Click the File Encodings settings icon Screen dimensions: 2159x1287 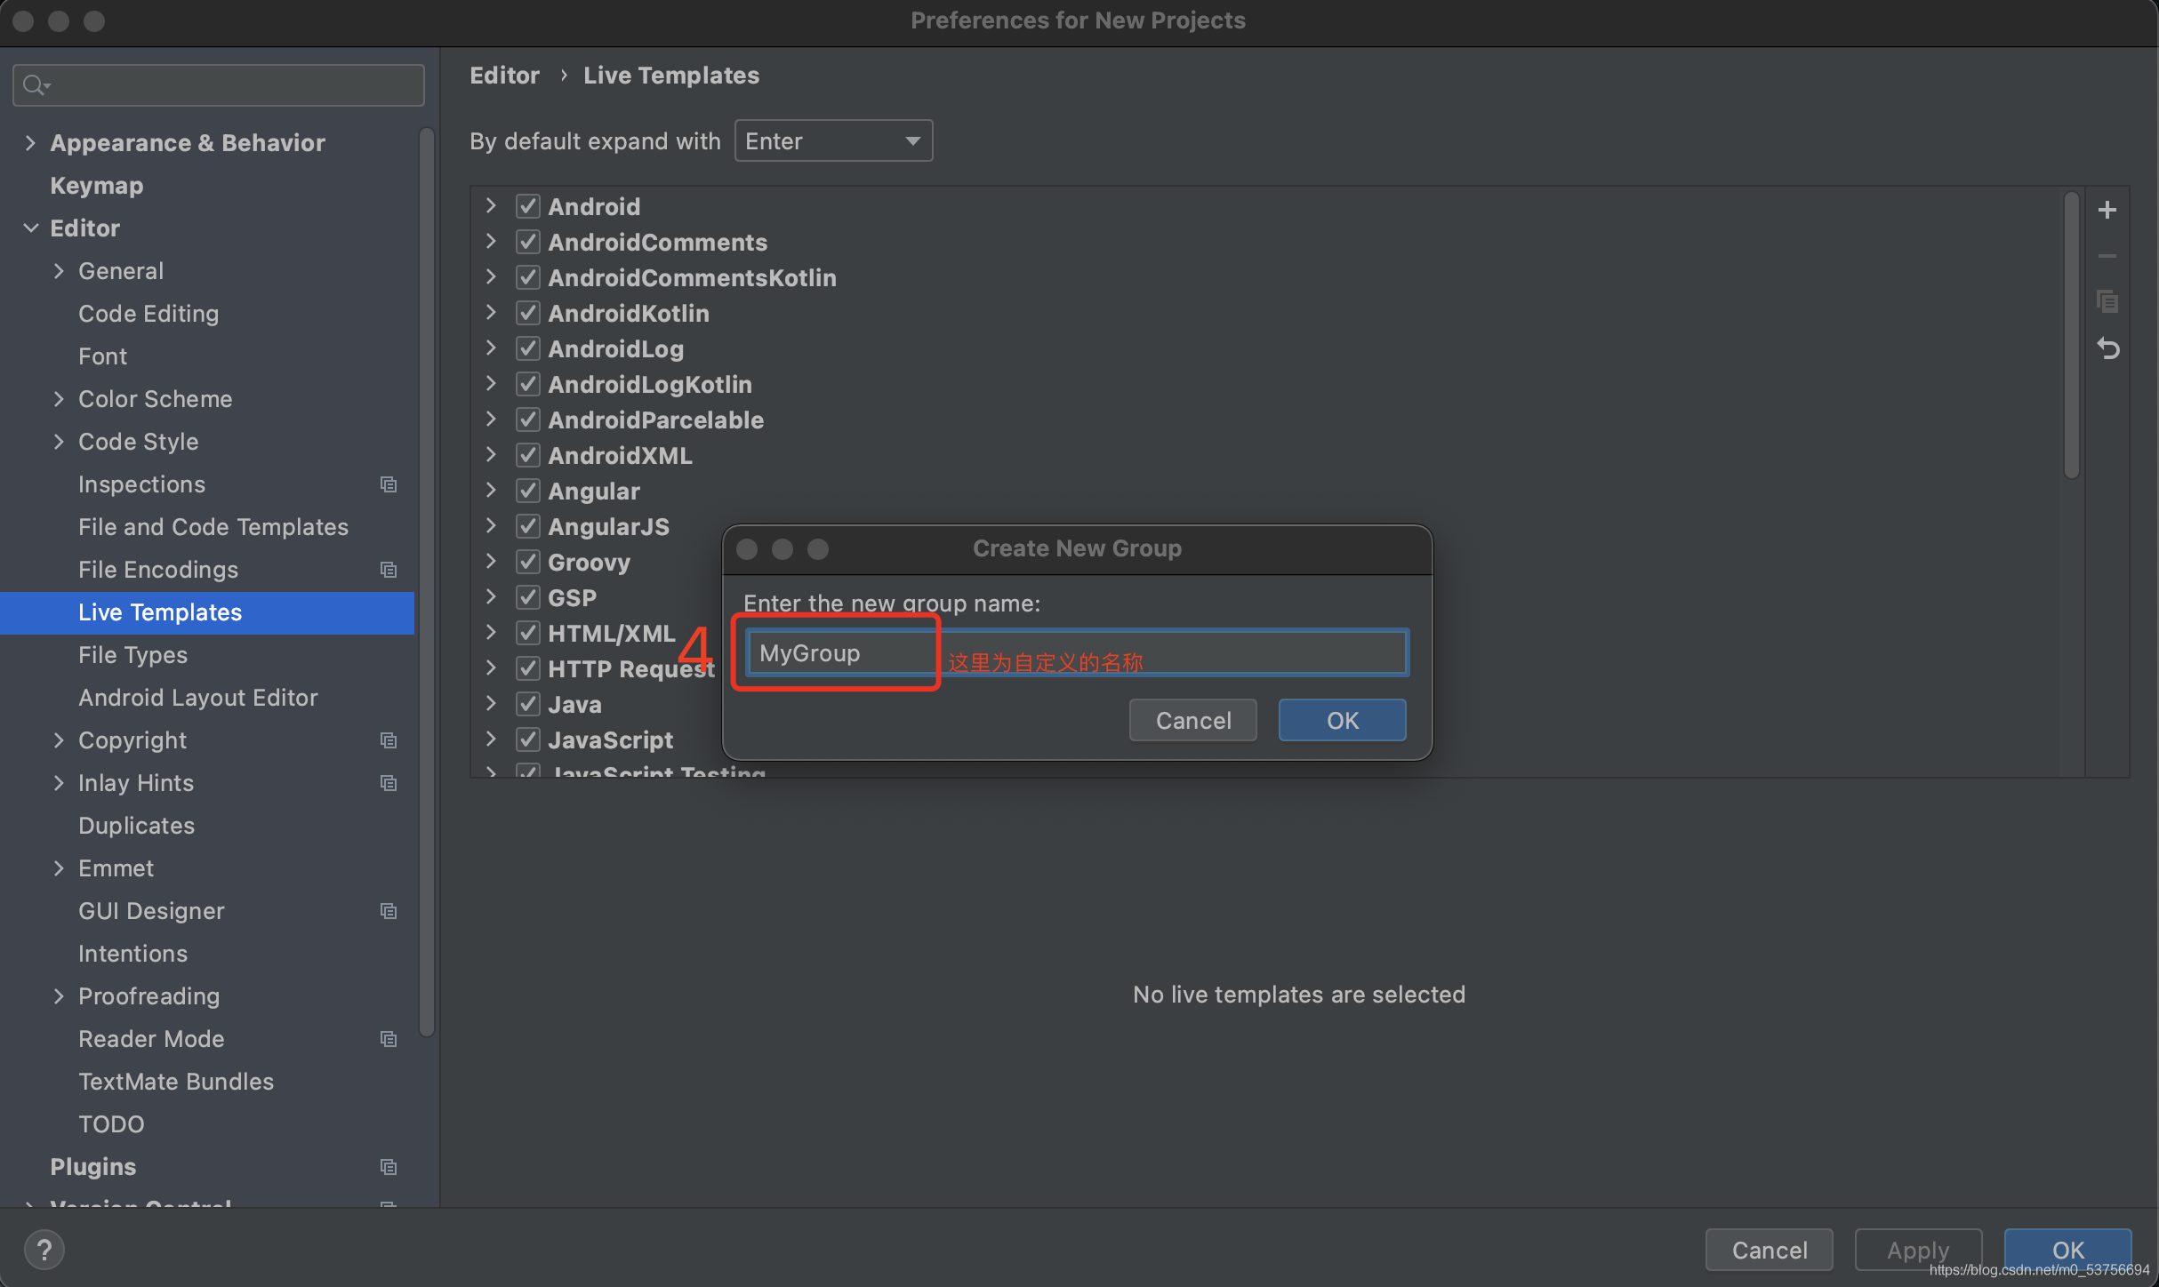point(389,569)
